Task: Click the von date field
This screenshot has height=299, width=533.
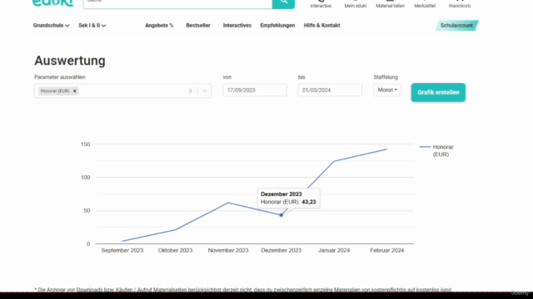Action: coord(255,91)
